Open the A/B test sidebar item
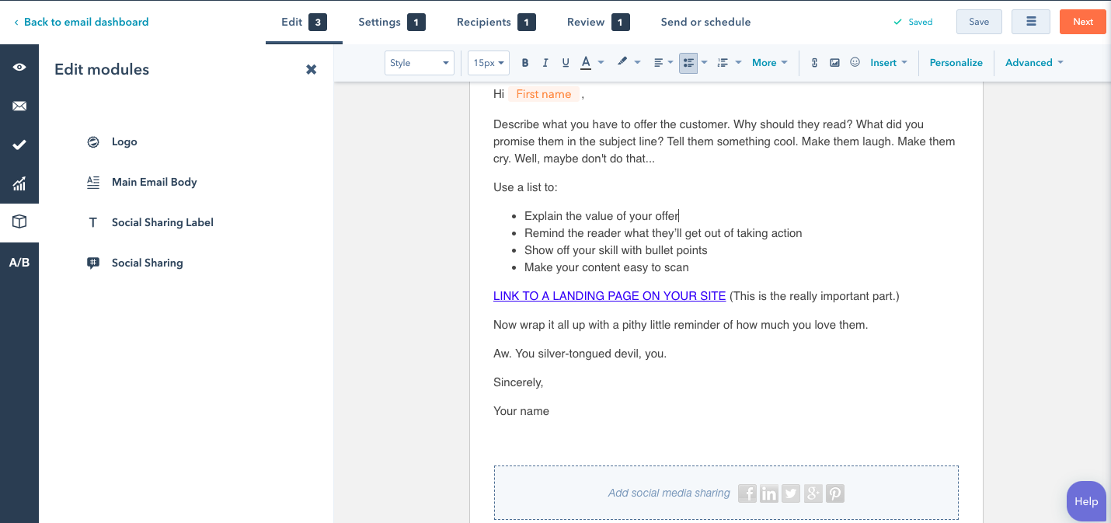Viewport: 1111px width, 523px height. [x=19, y=263]
